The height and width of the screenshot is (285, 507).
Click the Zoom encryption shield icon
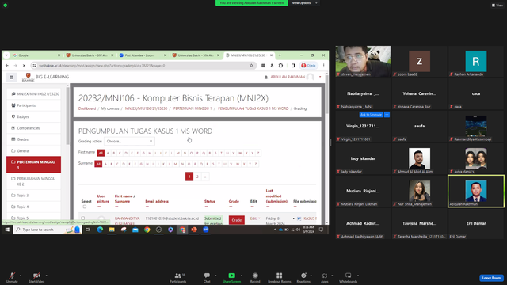coord(6,6)
